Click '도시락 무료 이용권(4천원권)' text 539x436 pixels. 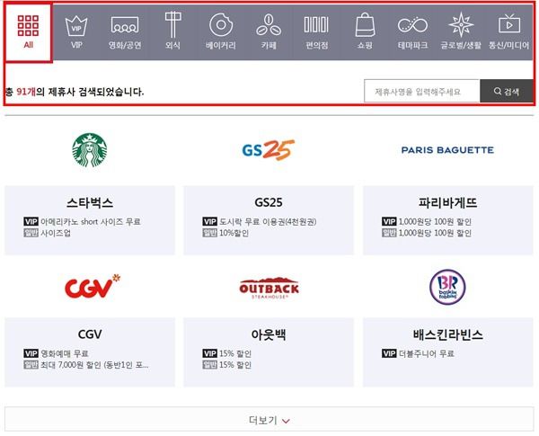click(268, 222)
